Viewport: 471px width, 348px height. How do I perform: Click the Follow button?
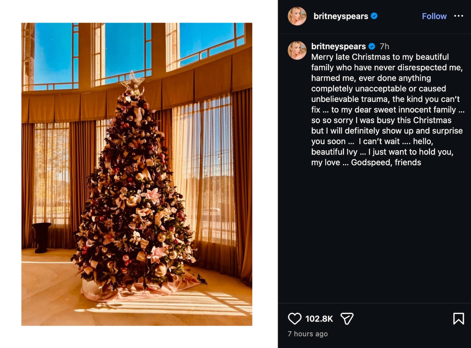pyautogui.click(x=434, y=16)
